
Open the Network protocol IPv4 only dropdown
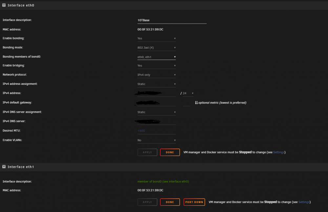pos(156,75)
